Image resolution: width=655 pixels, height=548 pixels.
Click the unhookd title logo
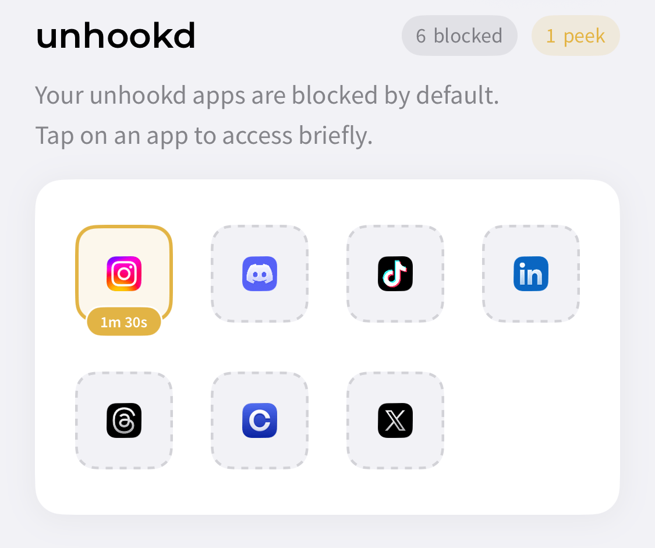[x=116, y=36]
